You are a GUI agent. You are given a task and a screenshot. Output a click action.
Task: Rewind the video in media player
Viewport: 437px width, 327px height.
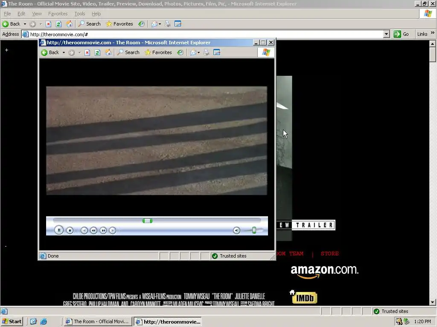coord(93,230)
